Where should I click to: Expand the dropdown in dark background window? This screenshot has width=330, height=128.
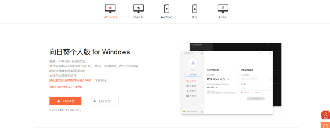[276, 73]
